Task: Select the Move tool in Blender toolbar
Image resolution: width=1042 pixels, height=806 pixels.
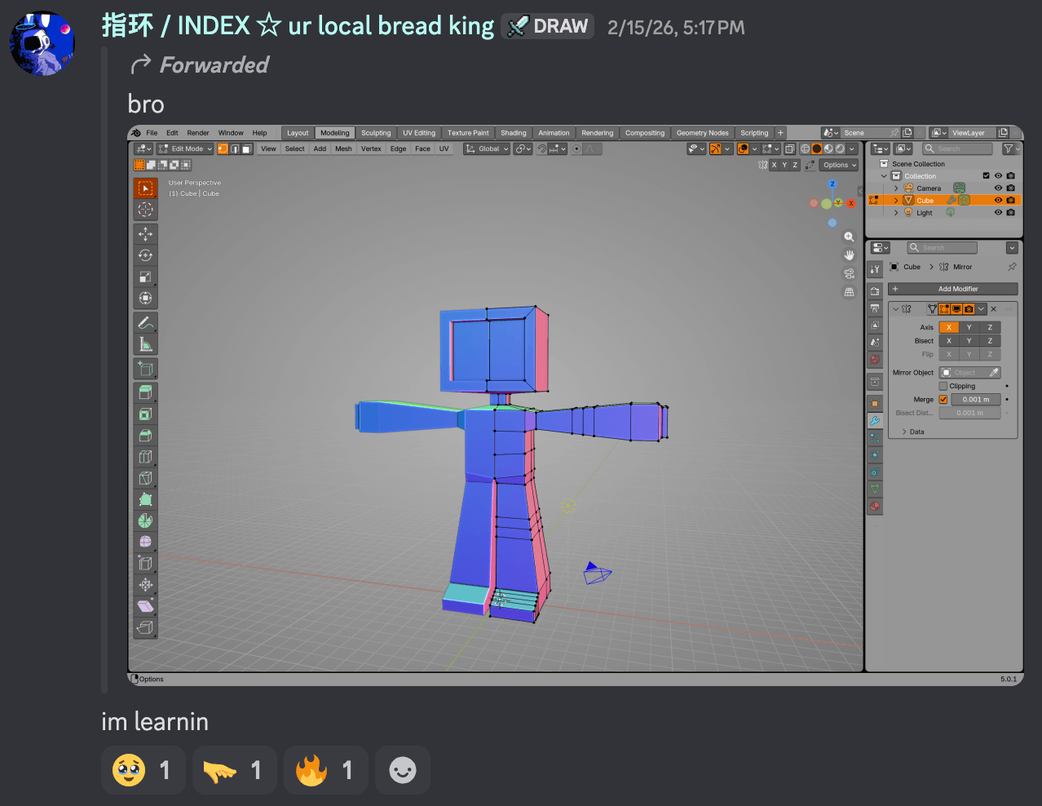Action: 145,234
